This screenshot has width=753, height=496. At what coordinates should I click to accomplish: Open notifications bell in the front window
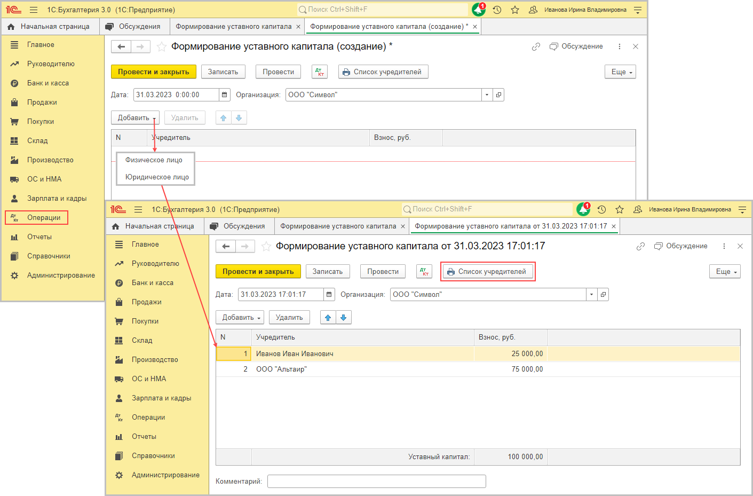coord(583,209)
